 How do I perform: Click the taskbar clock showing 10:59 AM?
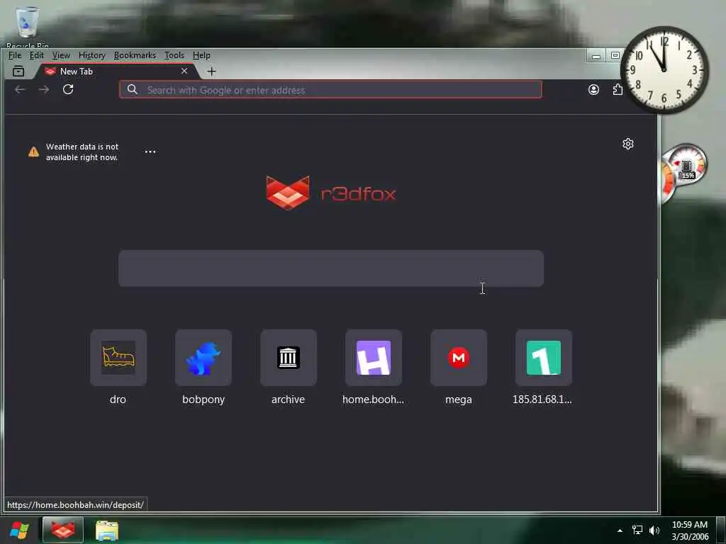pos(690,531)
